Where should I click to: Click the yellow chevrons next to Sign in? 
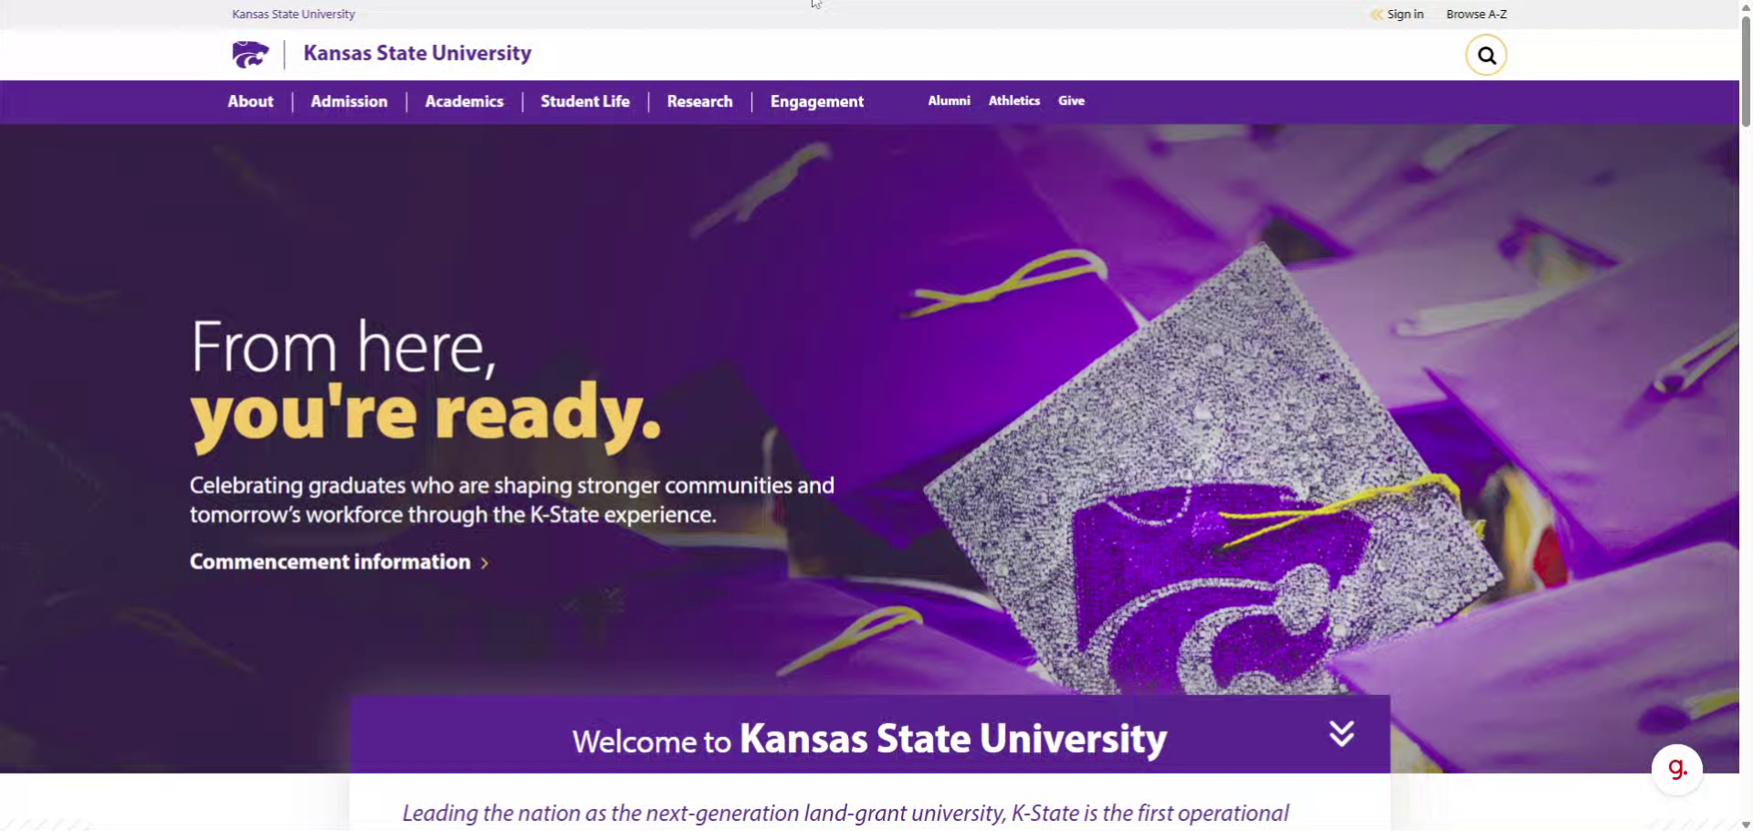pyautogui.click(x=1377, y=14)
